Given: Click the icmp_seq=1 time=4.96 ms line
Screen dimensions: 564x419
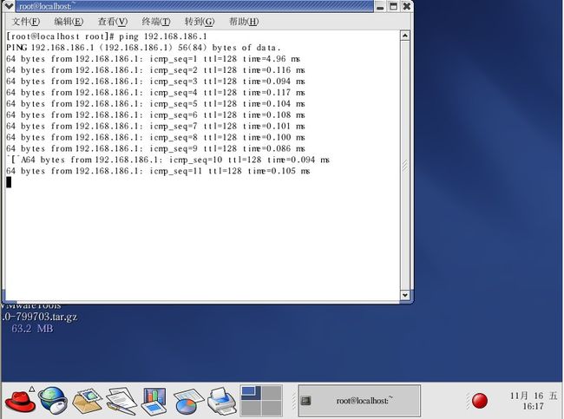Looking at the screenshot, I should 154,59.
